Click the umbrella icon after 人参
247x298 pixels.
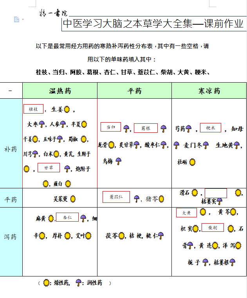tap(63, 124)
